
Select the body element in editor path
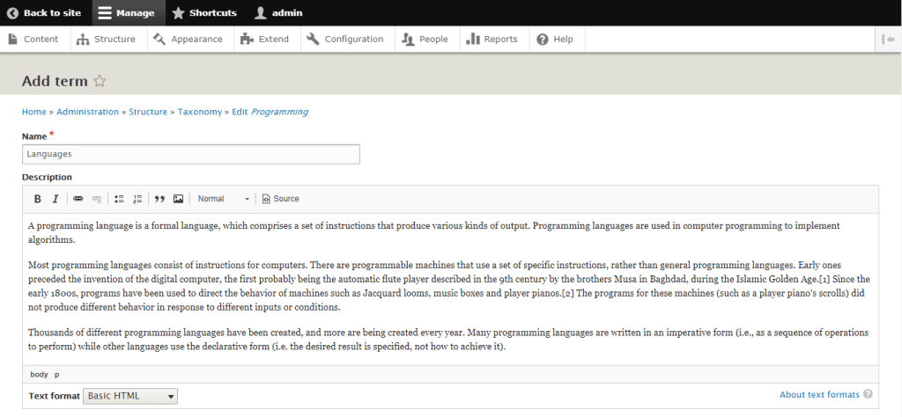click(x=39, y=375)
